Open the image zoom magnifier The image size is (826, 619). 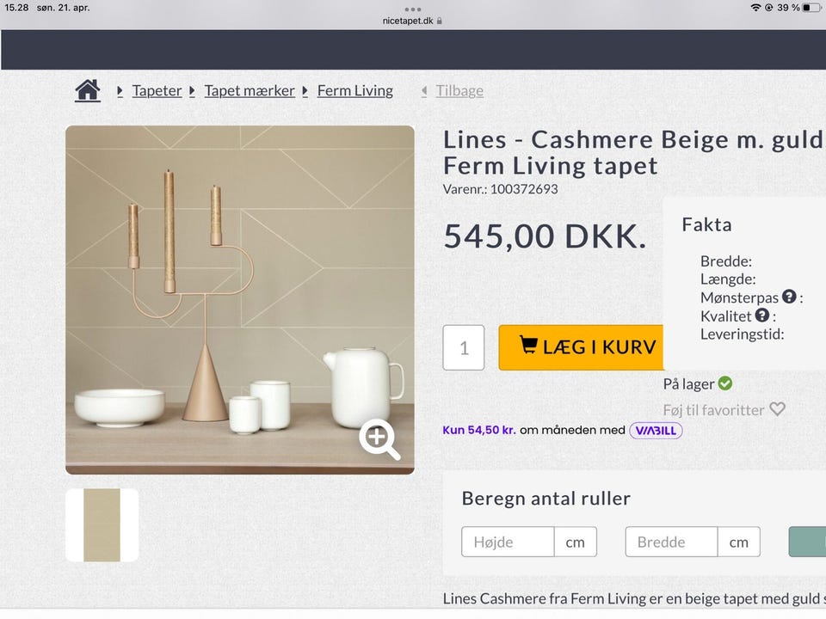tap(379, 439)
